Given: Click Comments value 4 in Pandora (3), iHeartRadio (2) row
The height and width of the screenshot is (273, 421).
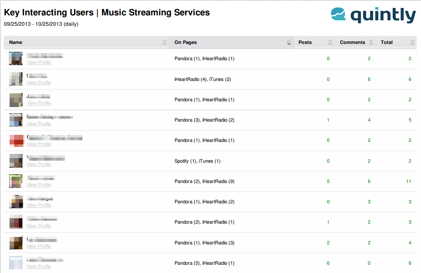Looking at the screenshot, I should click(x=369, y=120).
